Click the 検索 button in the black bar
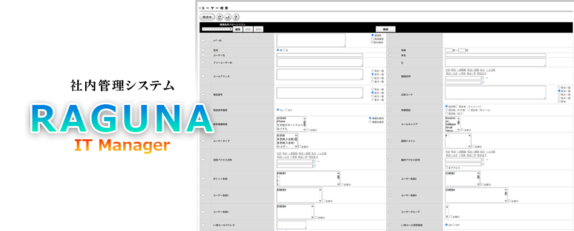This screenshot has height=231, width=574. 385,29
